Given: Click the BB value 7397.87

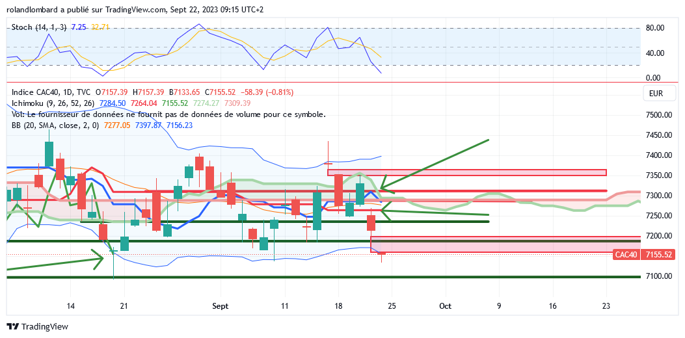Looking at the screenshot, I should pyautogui.click(x=148, y=125).
